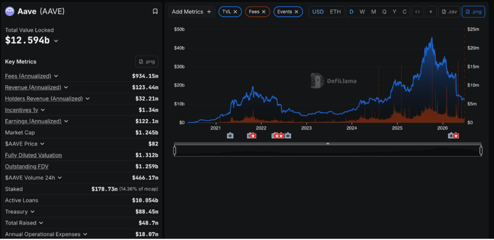Click the $934.15m fees value

pyautogui.click(x=145, y=76)
